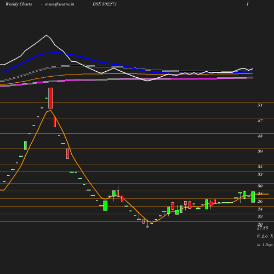Image resolution: width=274 pixels, height=274 pixels.
Task: Click the 'in 1 Days' text
Action: pyautogui.click(x=265, y=245)
